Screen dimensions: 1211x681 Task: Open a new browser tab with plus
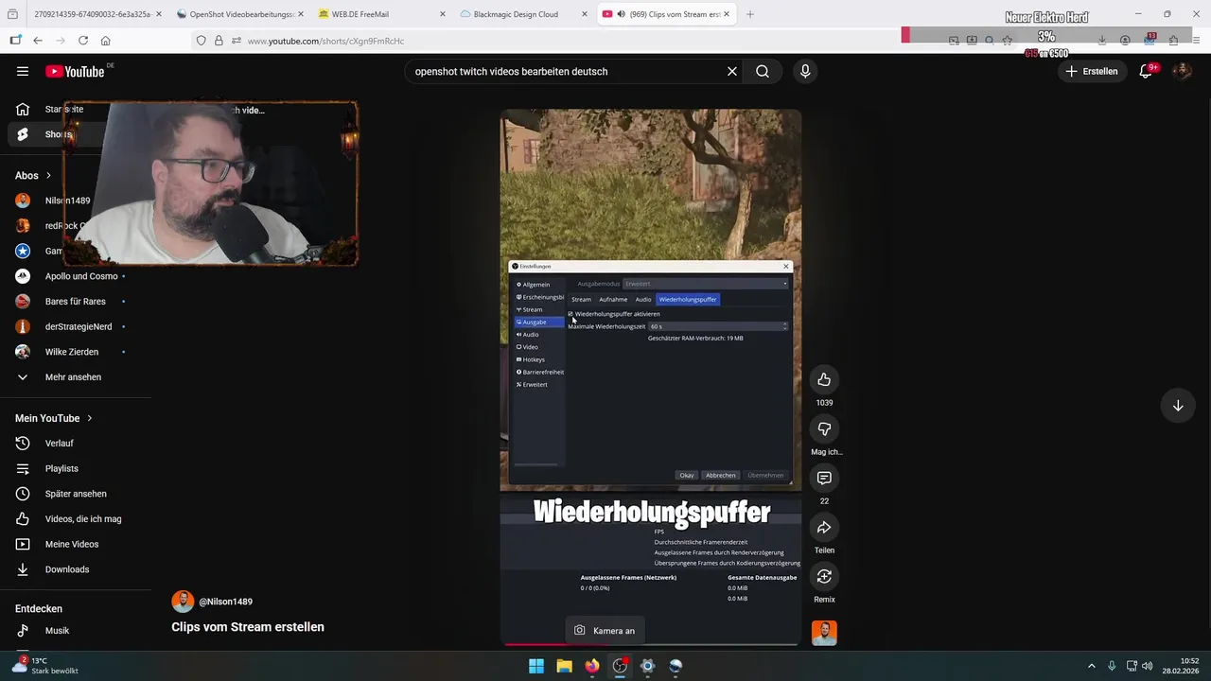pos(750,14)
